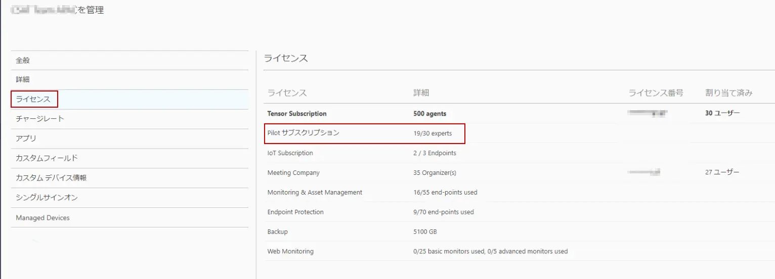Click the Endpoint Protection license name
Screen dimensions: 775x279
pyautogui.click(x=295, y=212)
